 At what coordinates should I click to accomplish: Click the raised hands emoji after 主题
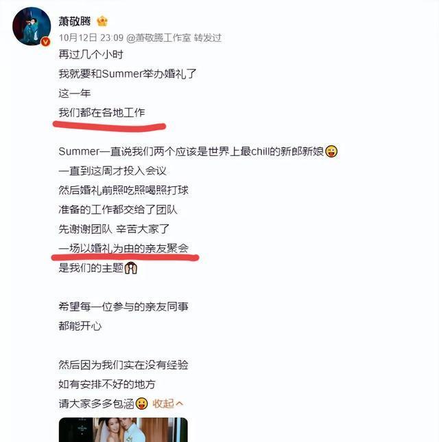[x=131, y=268]
